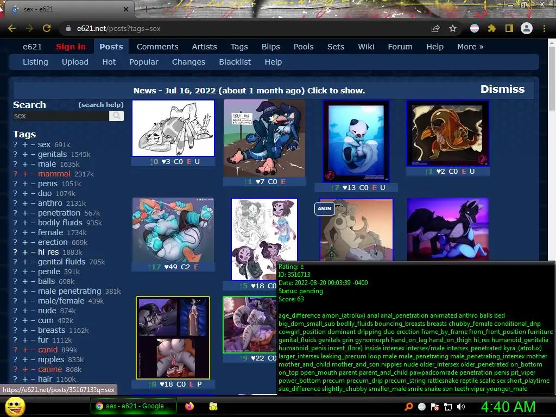The height and width of the screenshot is (417, 556).
Task: Open the Pools navigation item
Action: point(304,47)
